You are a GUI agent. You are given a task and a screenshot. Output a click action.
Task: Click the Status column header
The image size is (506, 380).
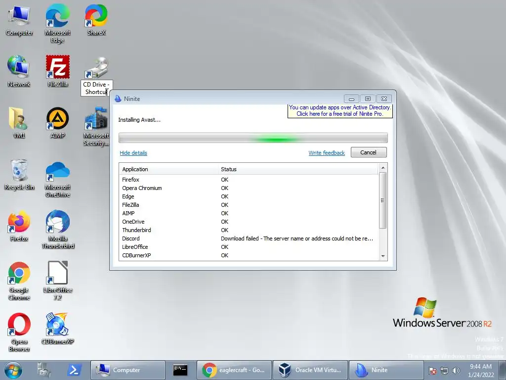[x=297, y=169]
